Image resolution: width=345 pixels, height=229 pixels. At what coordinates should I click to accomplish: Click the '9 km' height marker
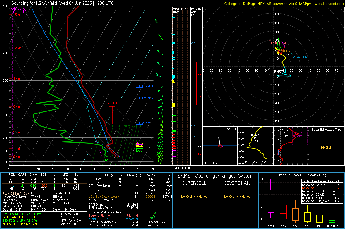16,78
